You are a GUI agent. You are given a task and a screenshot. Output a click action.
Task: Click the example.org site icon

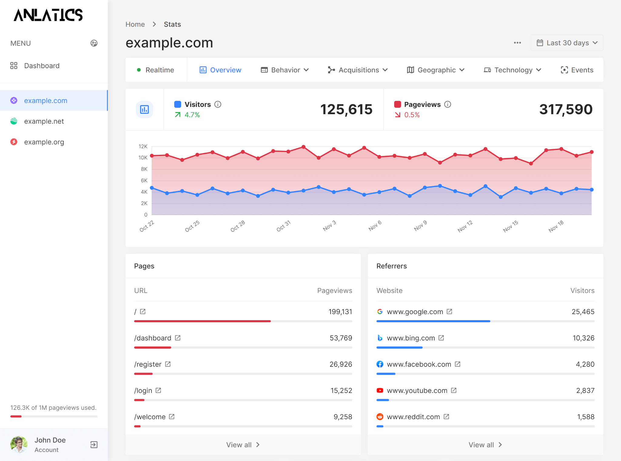point(14,142)
